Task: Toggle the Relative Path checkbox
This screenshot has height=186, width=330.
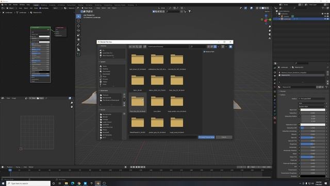Action: (x=204, y=52)
